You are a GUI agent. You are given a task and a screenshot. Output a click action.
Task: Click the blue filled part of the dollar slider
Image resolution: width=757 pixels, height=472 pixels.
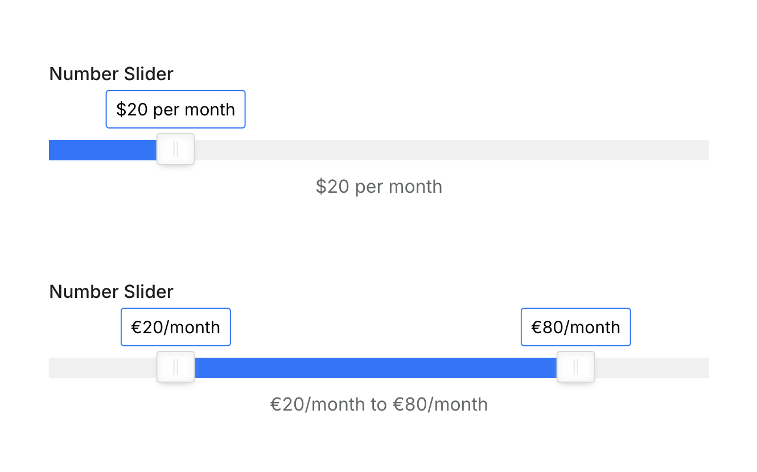tap(103, 150)
